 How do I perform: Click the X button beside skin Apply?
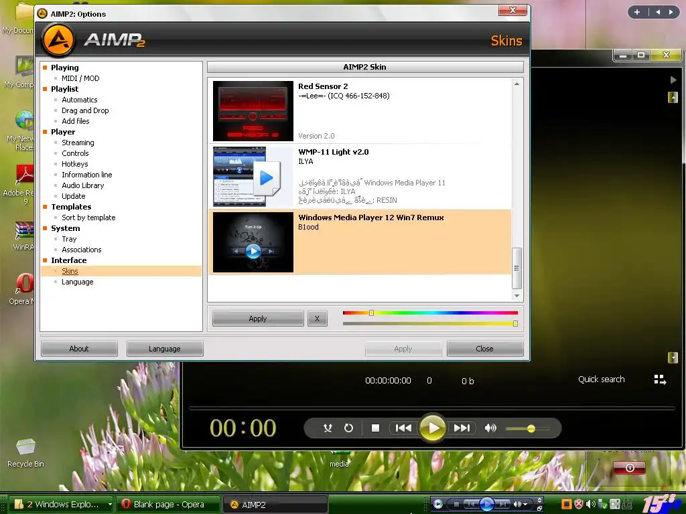tap(317, 319)
